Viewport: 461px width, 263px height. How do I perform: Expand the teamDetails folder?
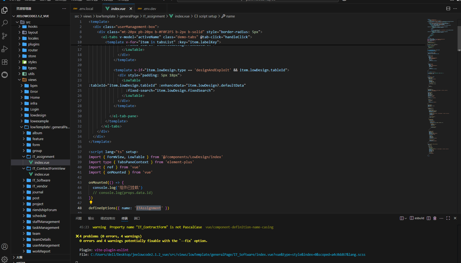pyautogui.click(x=41, y=240)
